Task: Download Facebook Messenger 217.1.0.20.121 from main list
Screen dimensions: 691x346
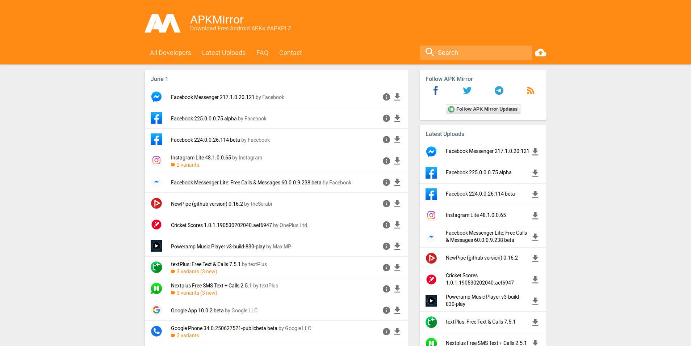Action: (x=397, y=97)
